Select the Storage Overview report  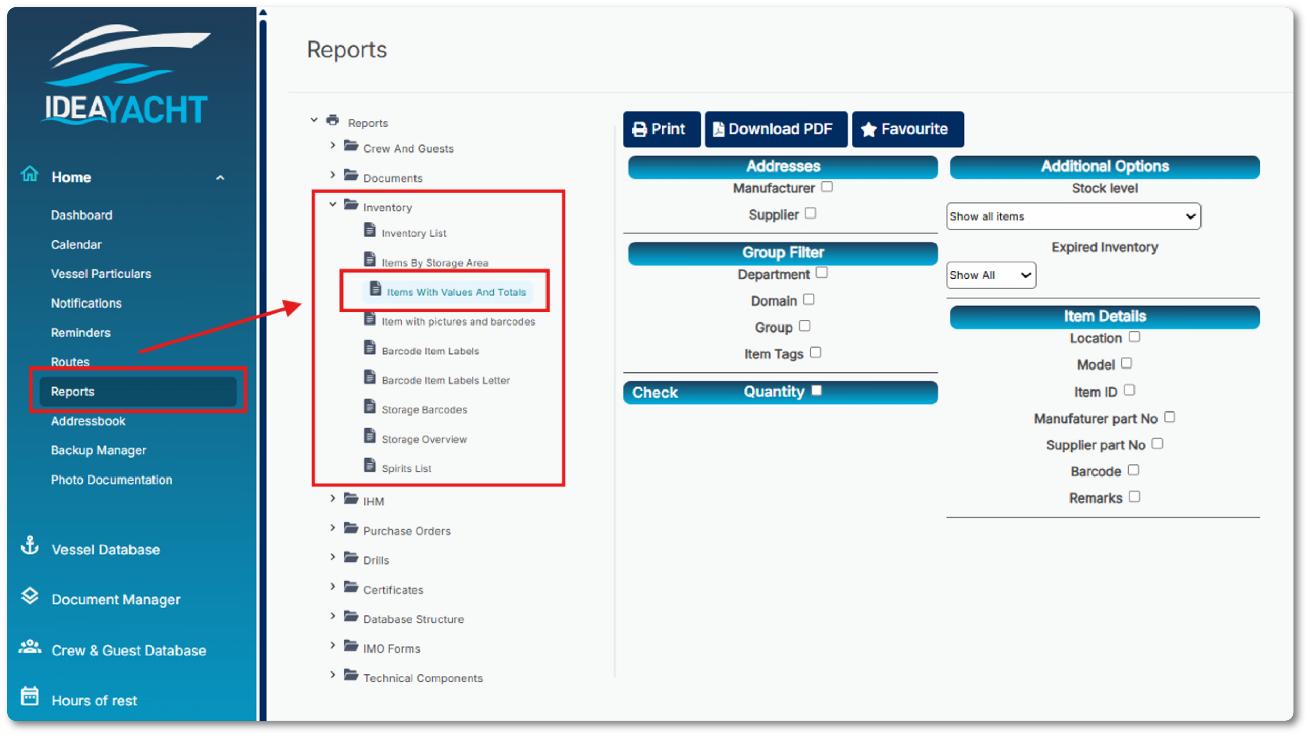pos(424,439)
